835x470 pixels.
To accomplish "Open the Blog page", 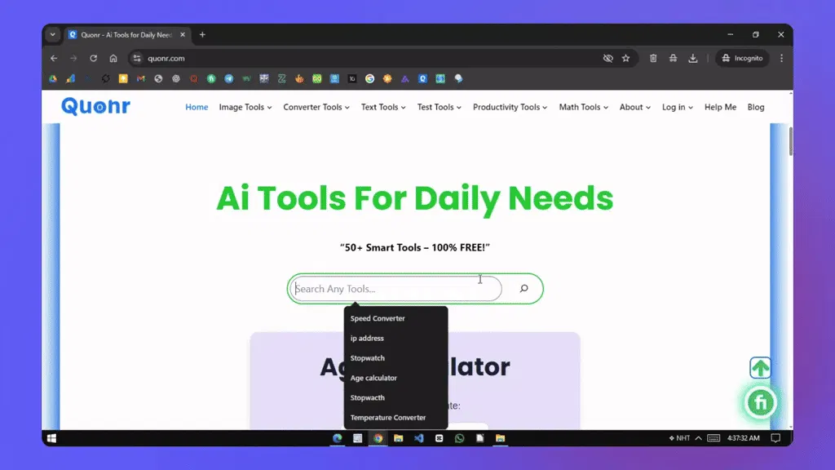I will tap(756, 107).
